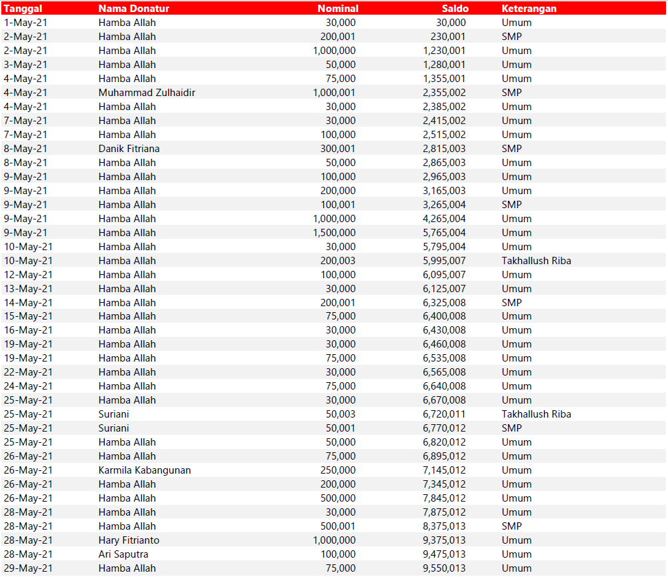Click the Danik Fitriana donor cell
This screenshot has width=668, height=577.
point(129,149)
